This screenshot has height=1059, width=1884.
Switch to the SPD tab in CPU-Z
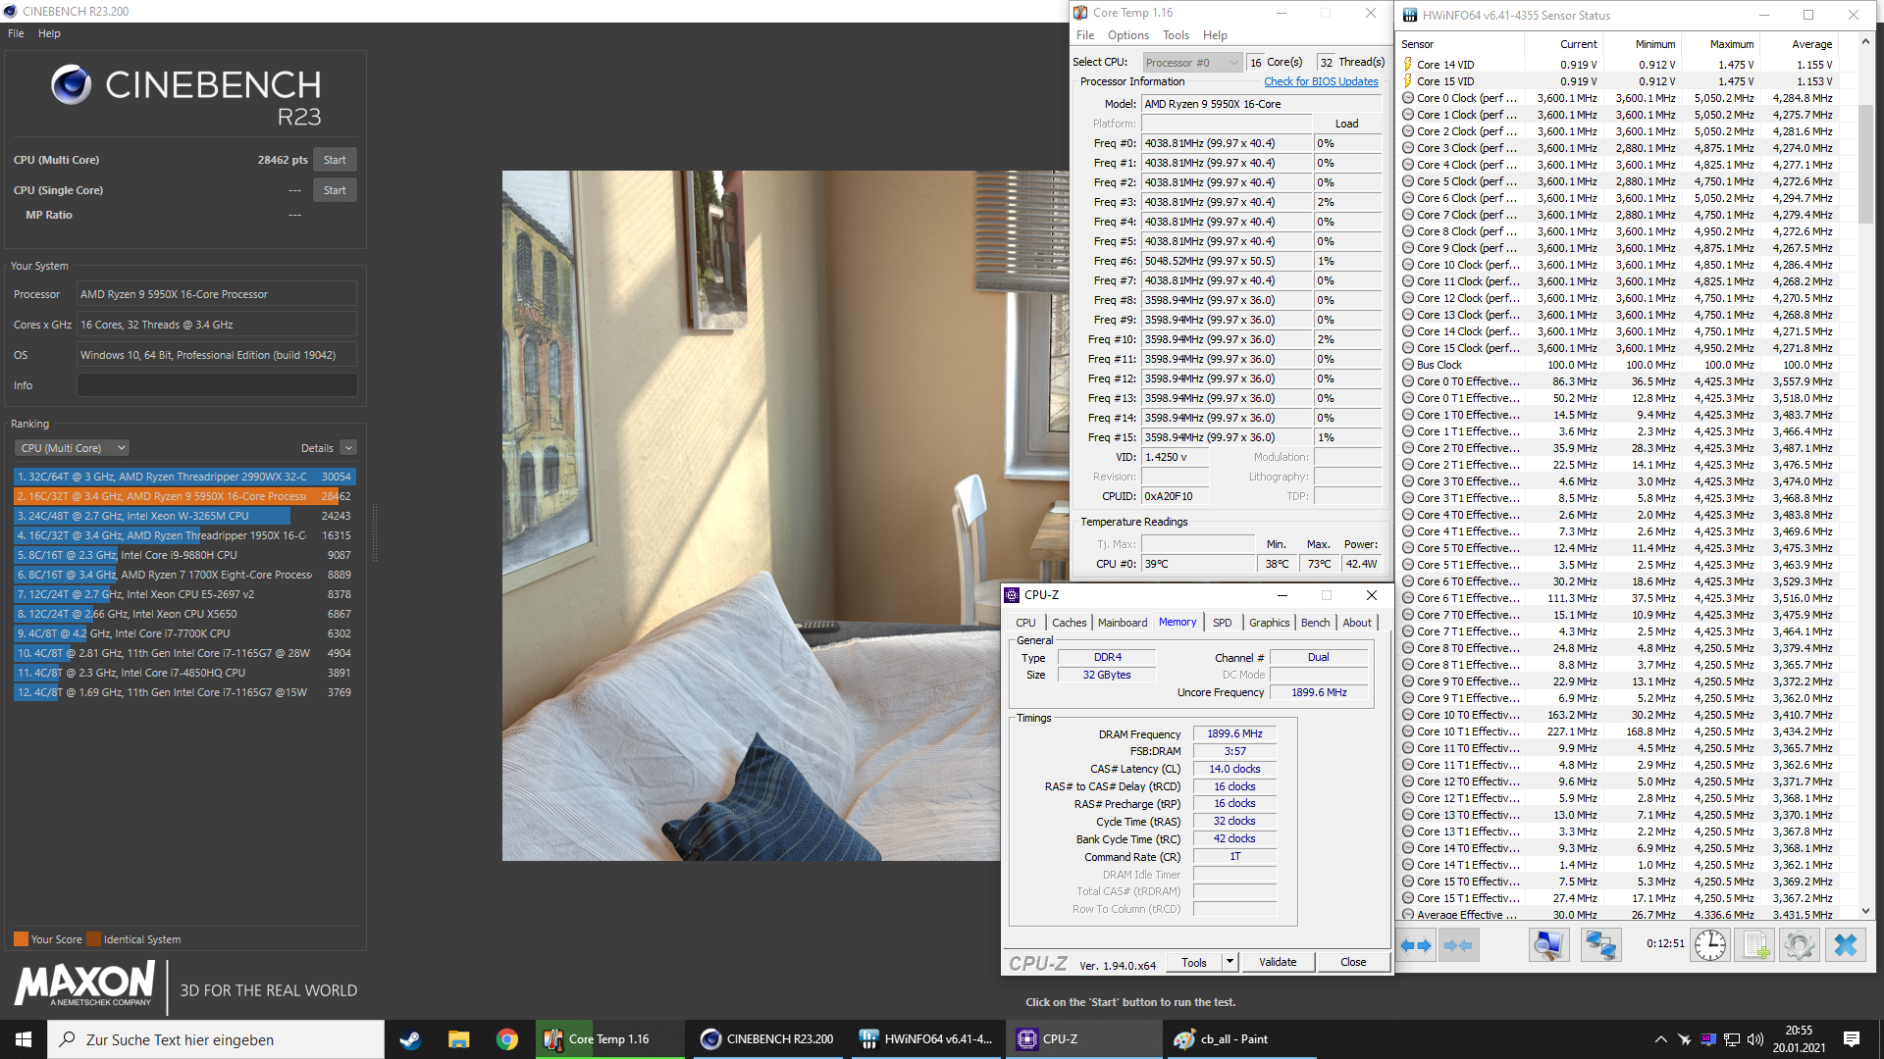tap(1222, 623)
